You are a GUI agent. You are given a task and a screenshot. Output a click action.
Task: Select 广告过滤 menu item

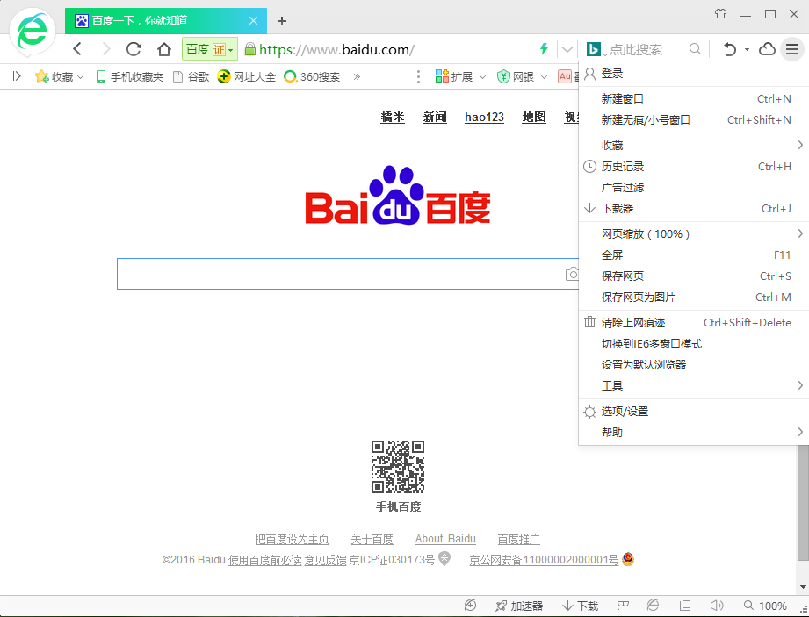coord(694,187)
